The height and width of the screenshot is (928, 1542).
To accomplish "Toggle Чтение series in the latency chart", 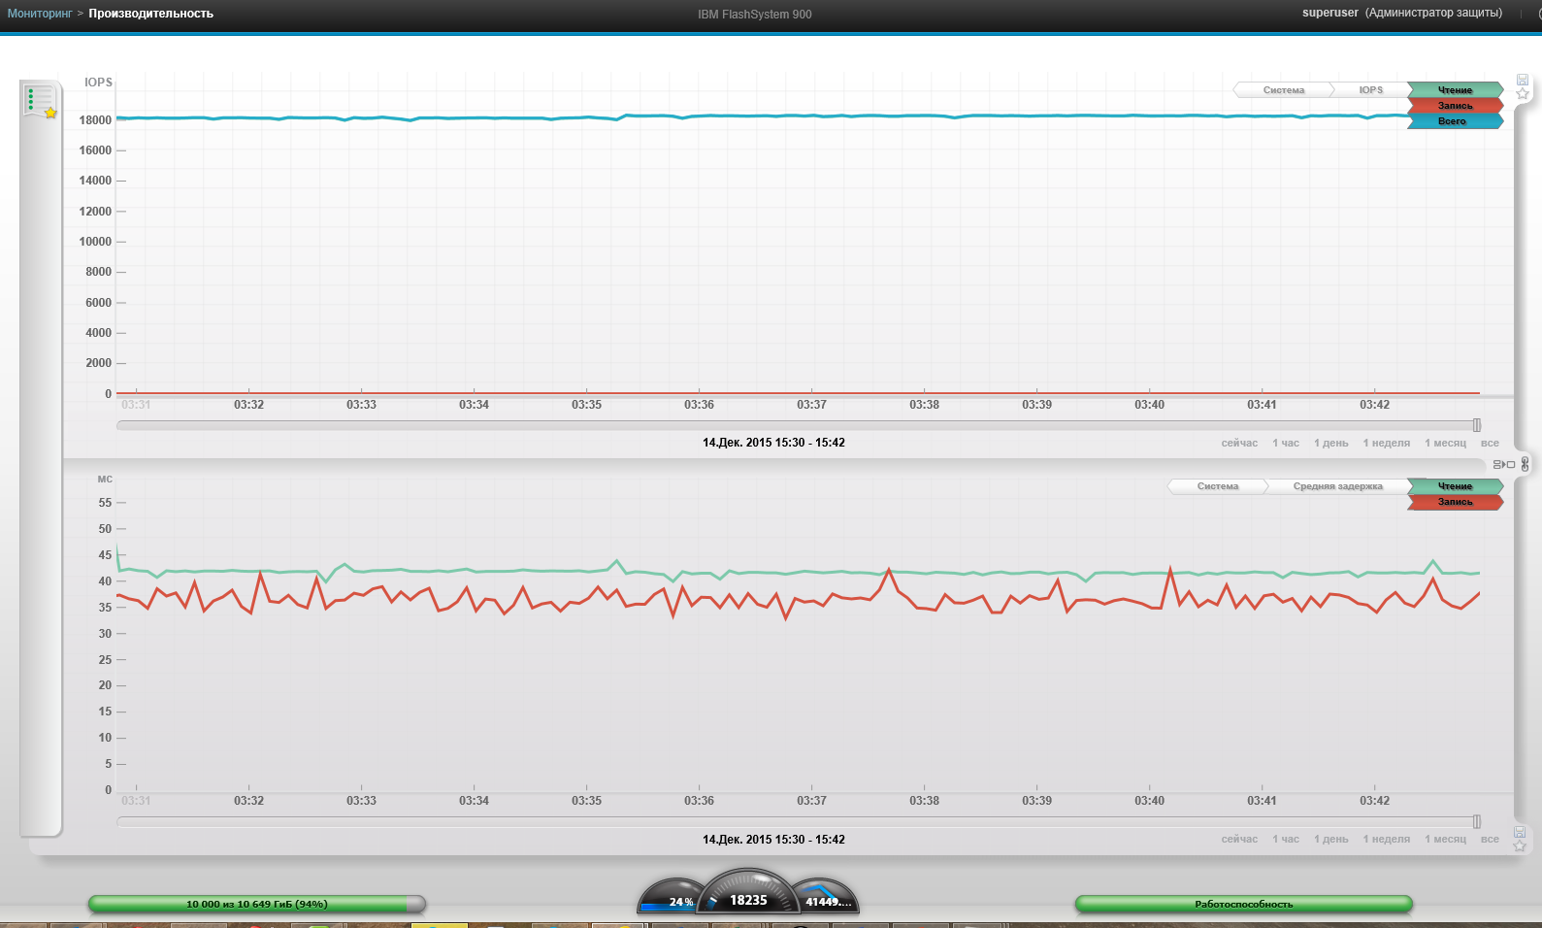I will coord(1455,486).
